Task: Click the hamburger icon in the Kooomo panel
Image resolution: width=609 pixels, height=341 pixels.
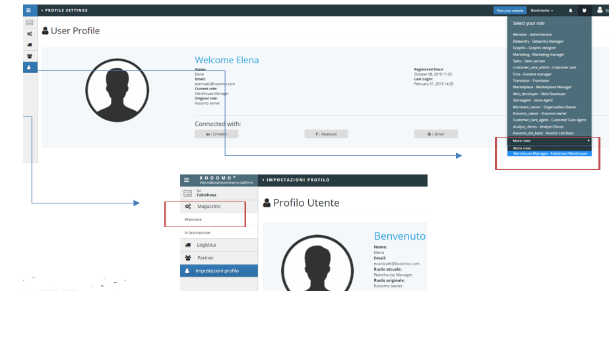Action: 187,180
